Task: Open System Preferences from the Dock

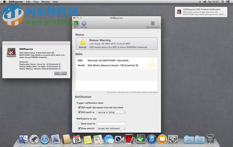Action: coord(173,139)
